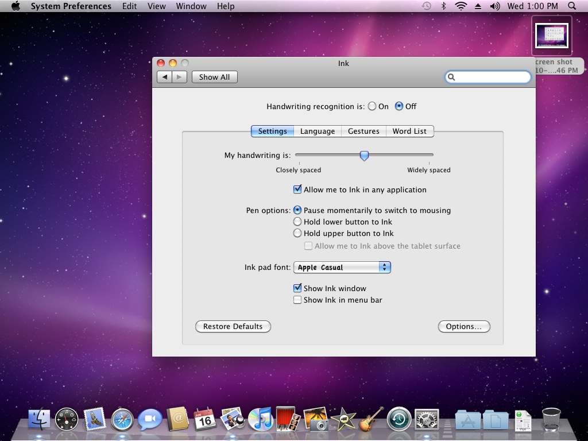Image resolution: width=588 pixels, height=441 pixels.
Task: Open the Edit menu
Action: pos(129,6)
